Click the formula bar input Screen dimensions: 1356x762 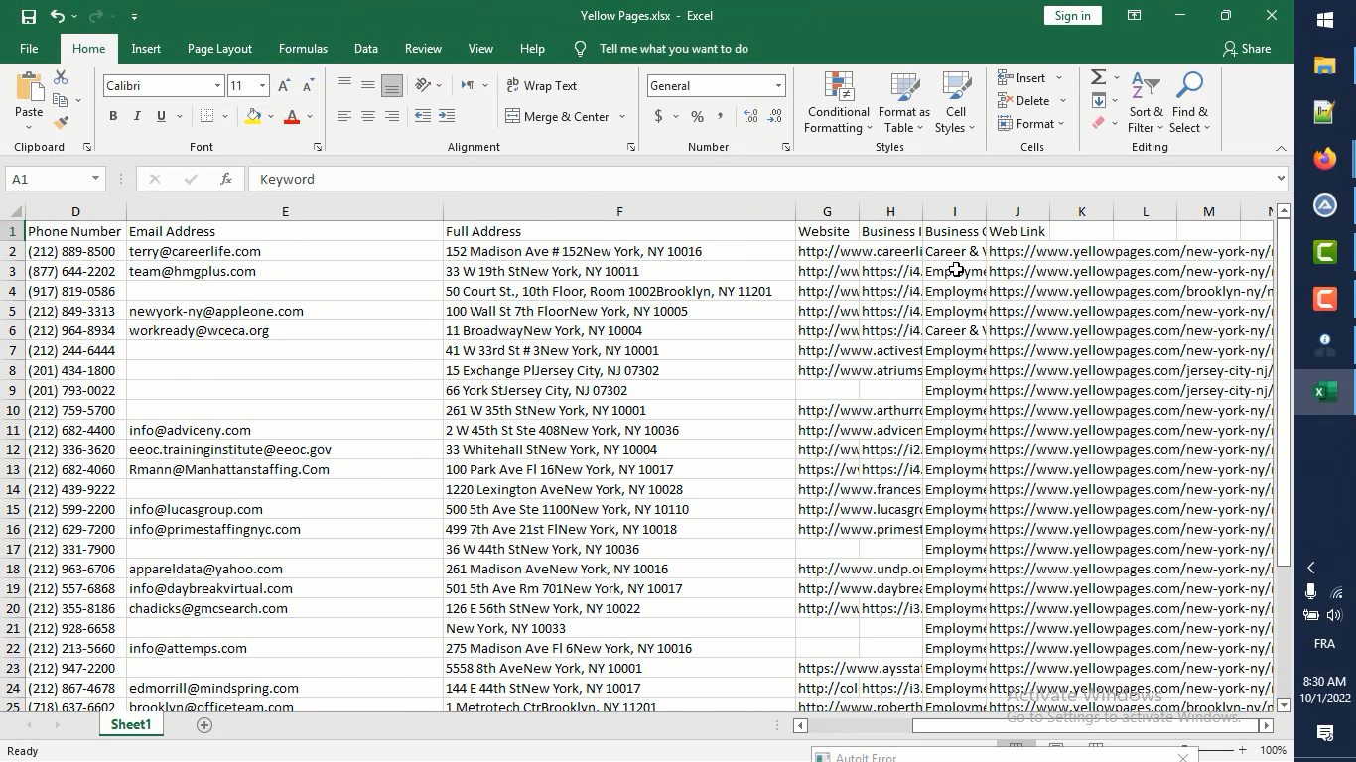[760, 179]
